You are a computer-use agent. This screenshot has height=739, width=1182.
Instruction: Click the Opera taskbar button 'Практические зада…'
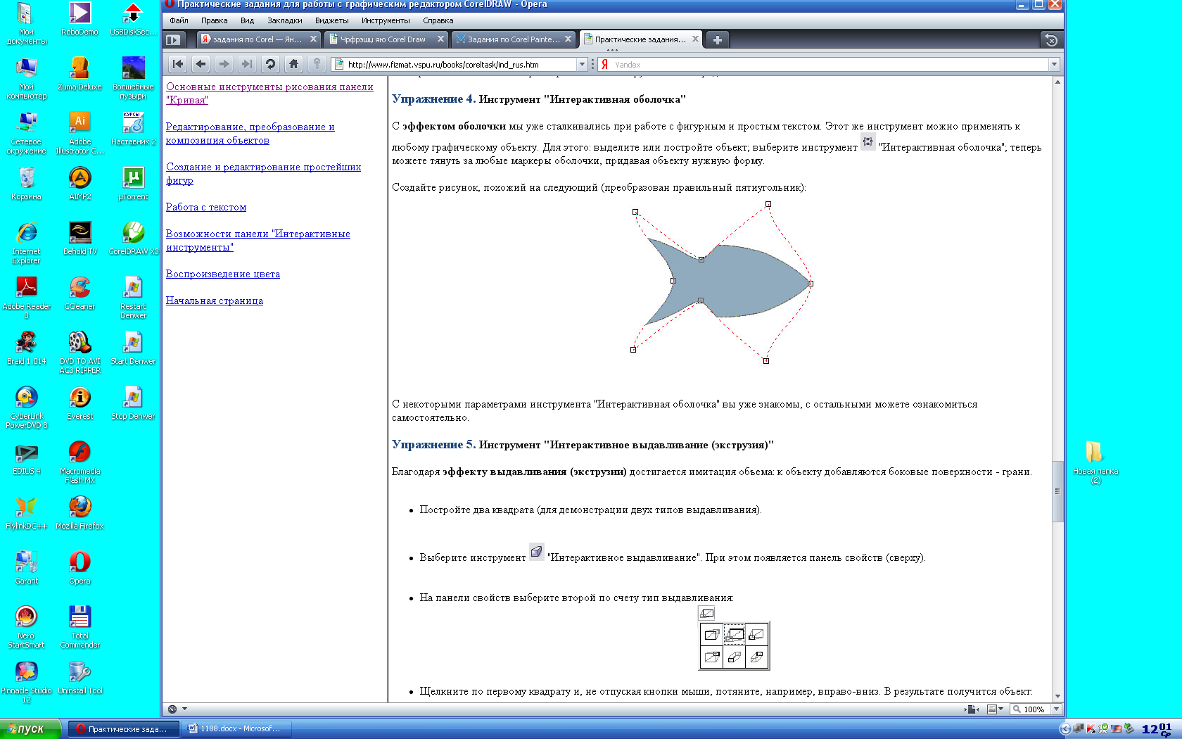point(123,728)
